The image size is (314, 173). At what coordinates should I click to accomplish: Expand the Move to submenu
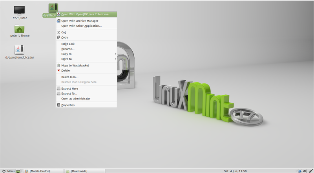pyautogui.click(x=86, y=59)
